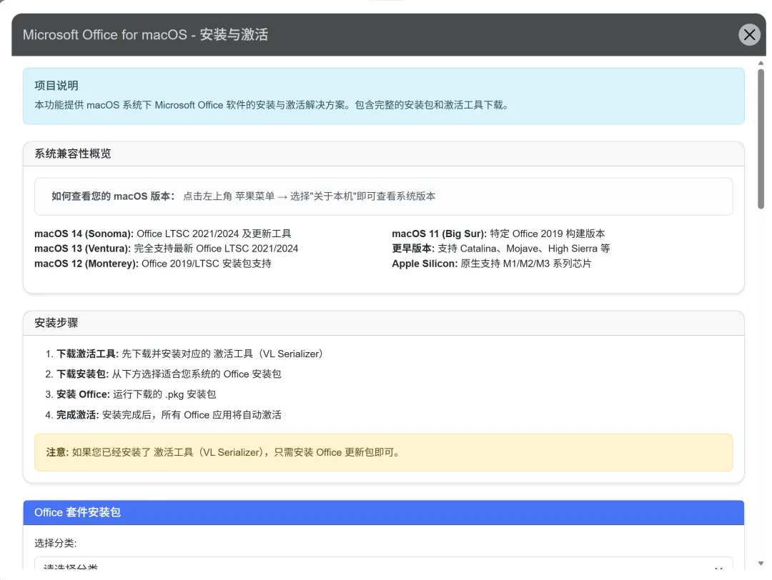Click the macOS 14 (Sonoma) compatibility line

pyautogui.click(x=163, y=234)
